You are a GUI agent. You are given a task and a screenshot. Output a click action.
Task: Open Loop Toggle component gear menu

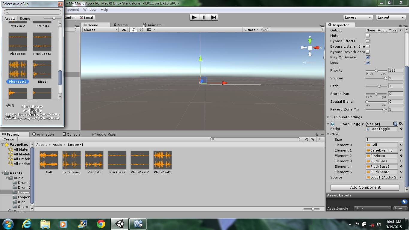(401, 124)
